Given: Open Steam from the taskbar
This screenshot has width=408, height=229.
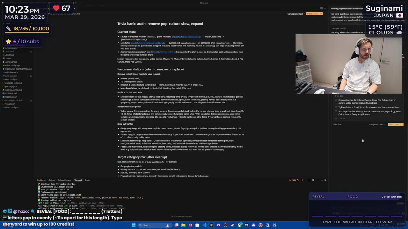Looking at the screenshot, I should (x=232, y=225).
